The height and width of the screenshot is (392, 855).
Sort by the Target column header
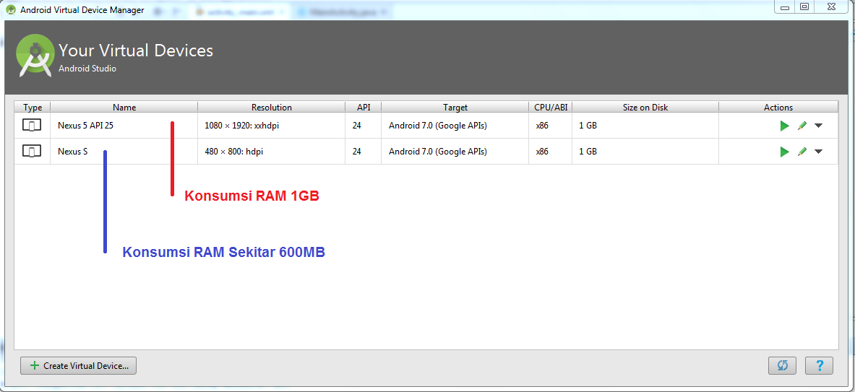[455, 108]
